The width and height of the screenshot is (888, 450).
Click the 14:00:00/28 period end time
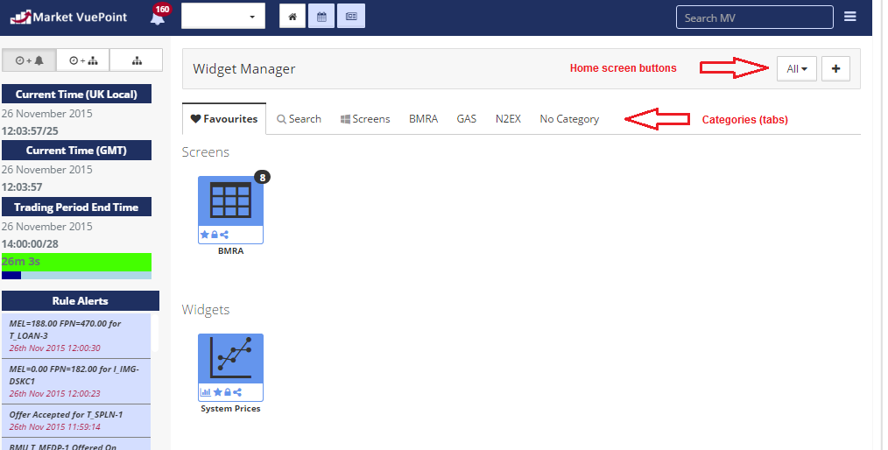point(30,244)
